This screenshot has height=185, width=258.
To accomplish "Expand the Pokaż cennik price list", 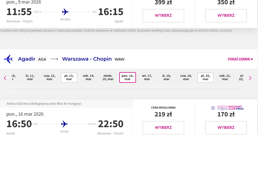I will (240, 59).
